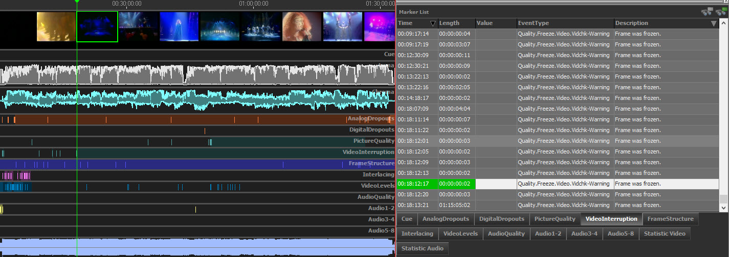Switch to the FrameStructure tab
This screenshot has width=729, height=257.
click(x=670, y=219)
